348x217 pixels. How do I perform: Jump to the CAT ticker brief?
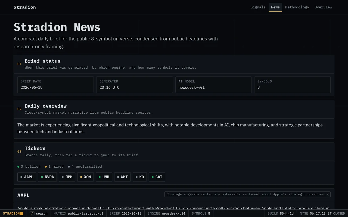157,177
